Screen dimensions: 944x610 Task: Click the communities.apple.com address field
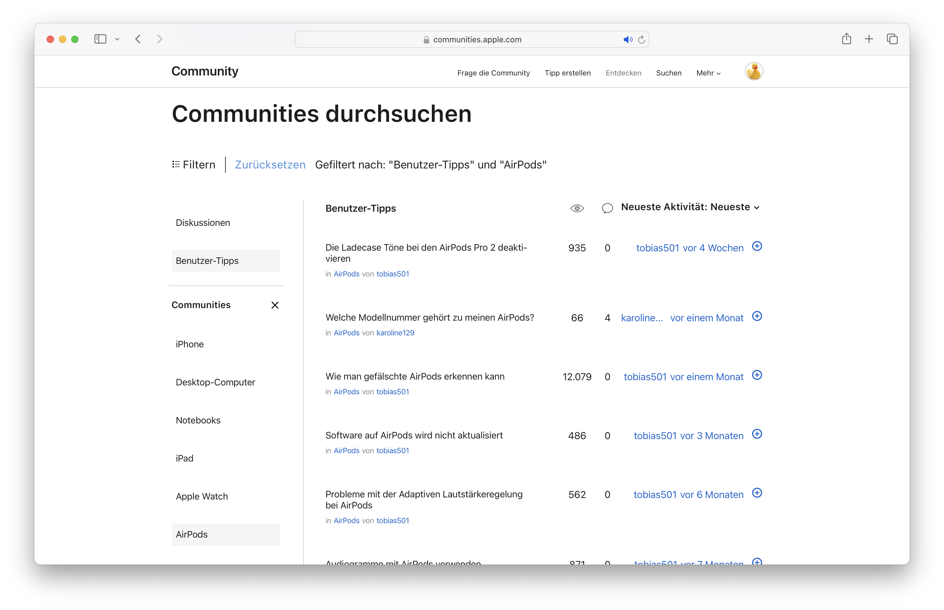[x=477, y=40]
